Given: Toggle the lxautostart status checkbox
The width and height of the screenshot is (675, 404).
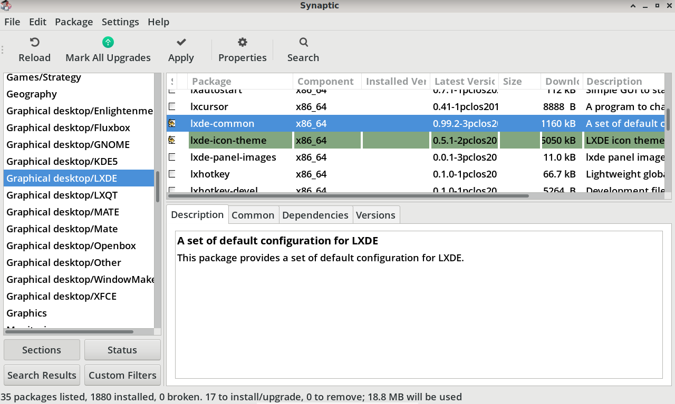Looking at the screenshot, I should coord(172,91).
